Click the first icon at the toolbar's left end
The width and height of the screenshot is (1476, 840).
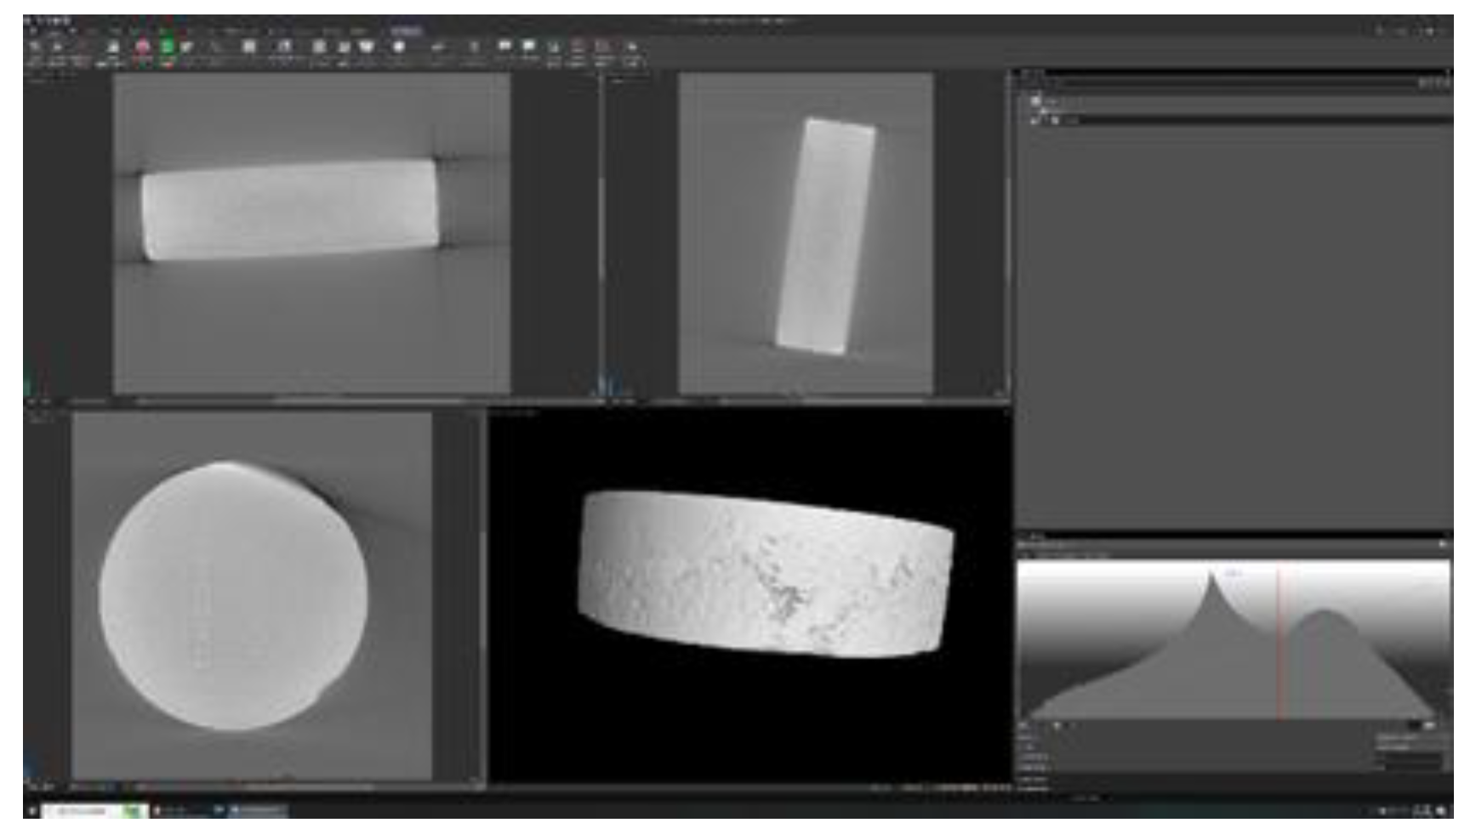point(36,48)
